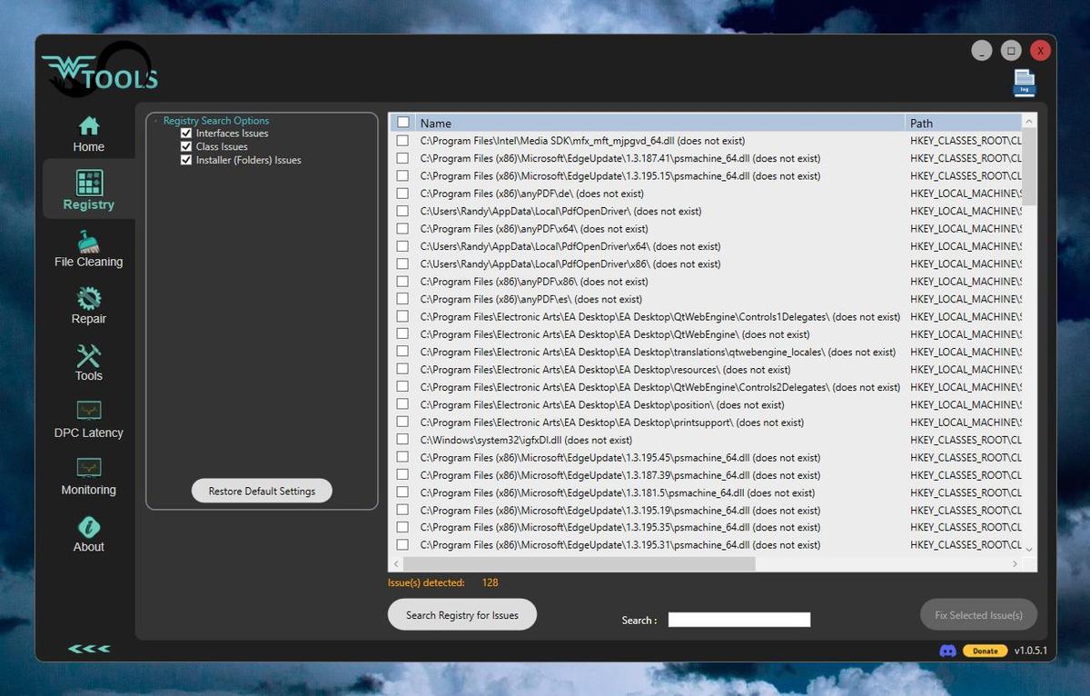Check the mfx_mft_mjpgvd_64.dll row checkbox
This screenshot has width=1090, height=696.
tap(402, 141)
